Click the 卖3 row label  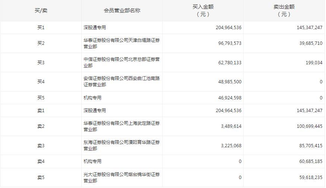(x=41, y=145)
